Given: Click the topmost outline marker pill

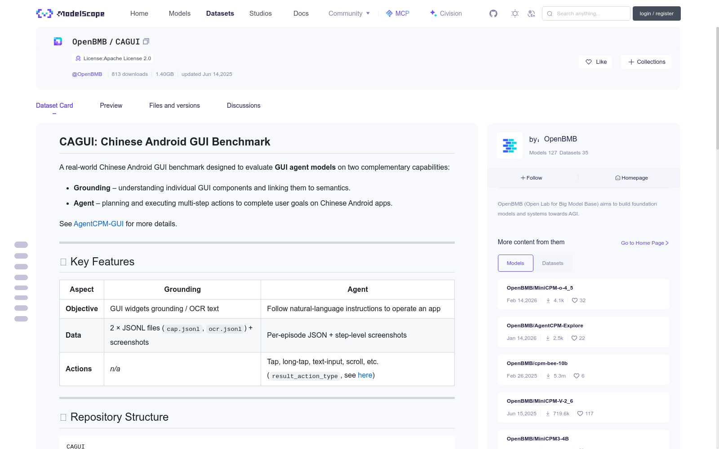Looking at the screenshot, I should tap(21, 245).
